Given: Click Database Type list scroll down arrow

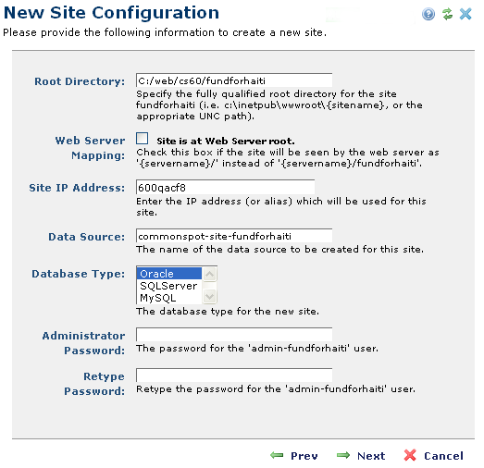Looking at the screenshot, I should tap(209, 297).
